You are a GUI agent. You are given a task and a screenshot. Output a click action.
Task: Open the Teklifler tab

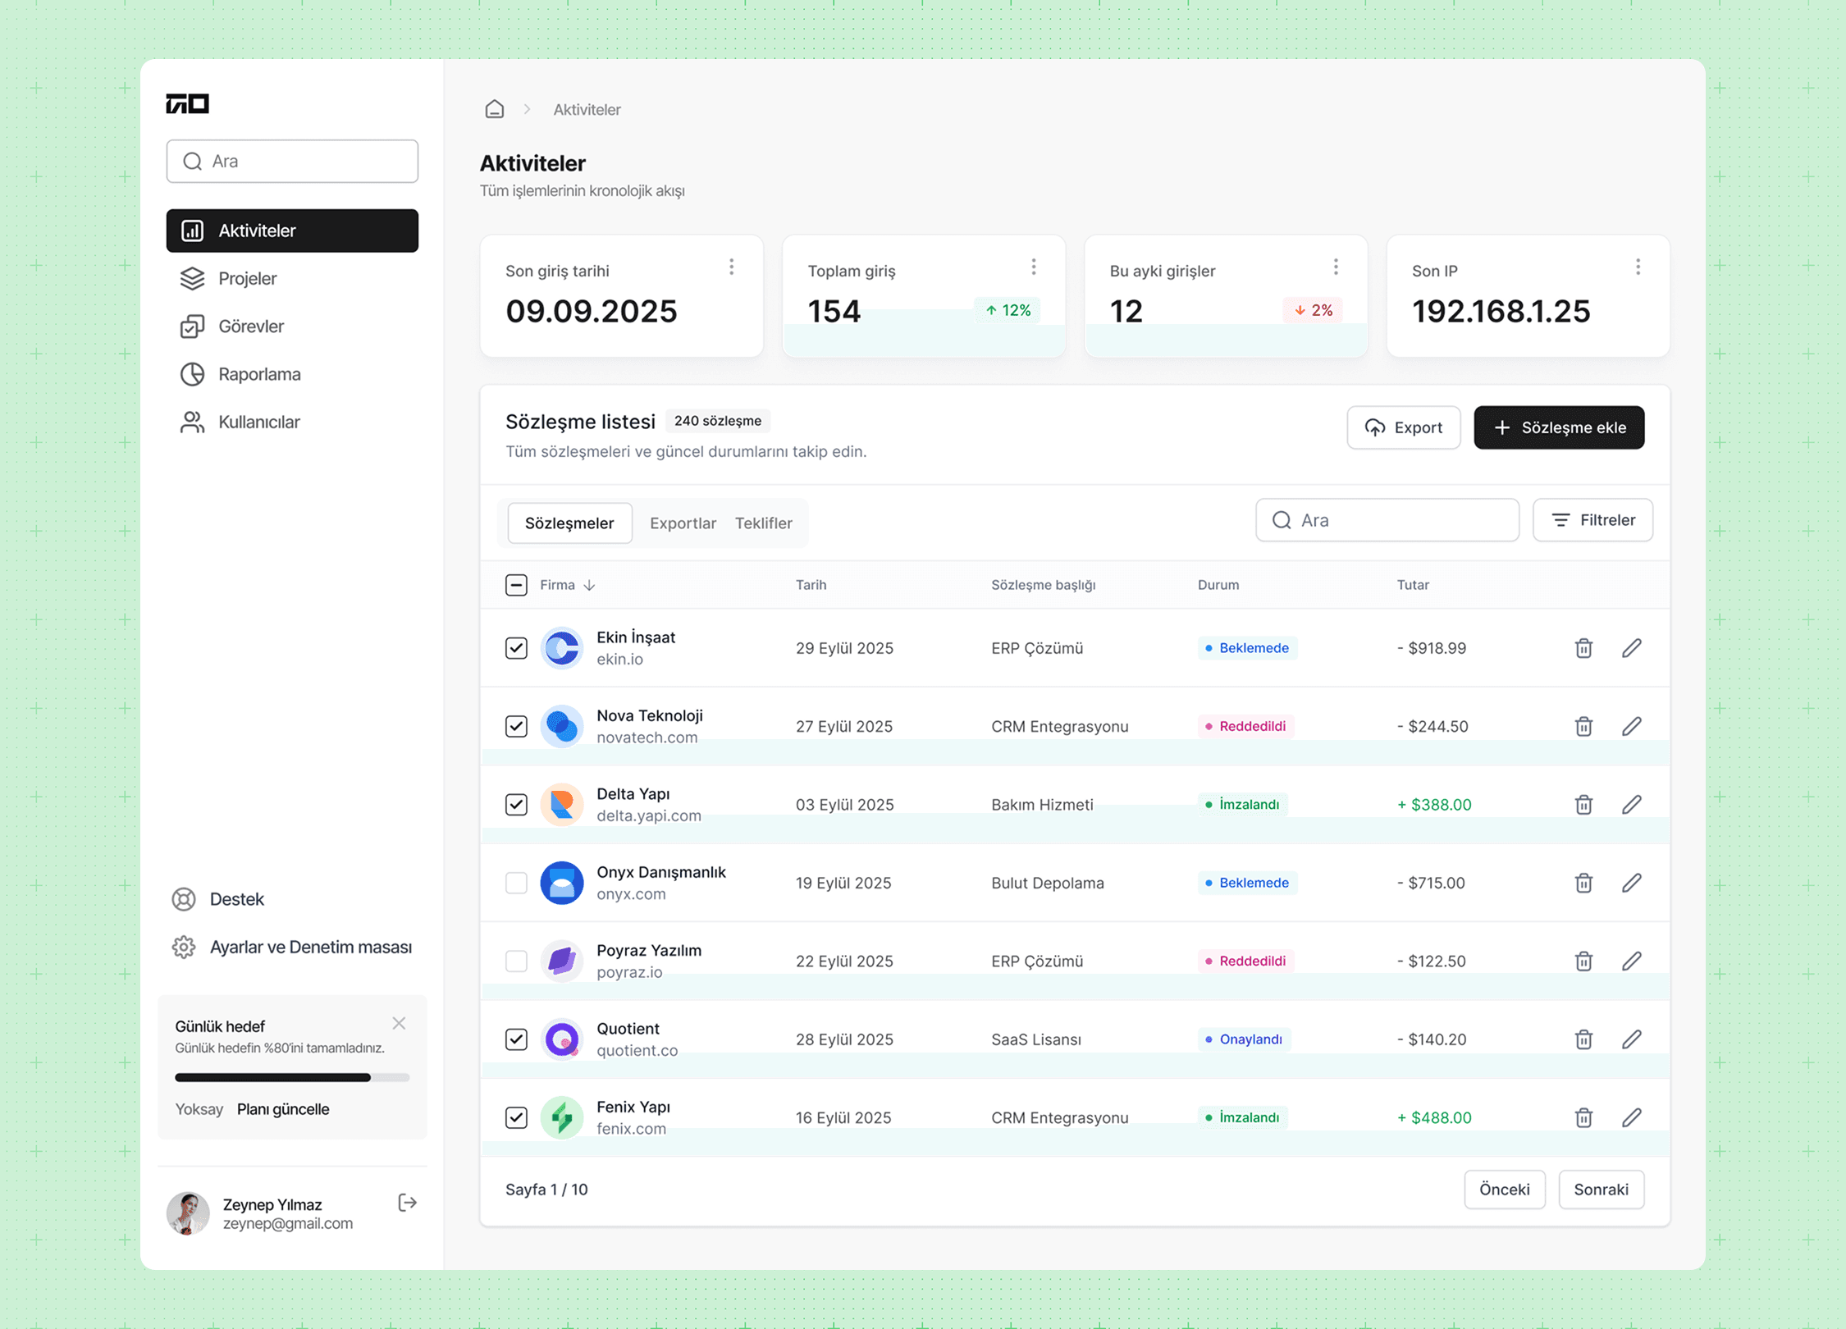(764, 523)
